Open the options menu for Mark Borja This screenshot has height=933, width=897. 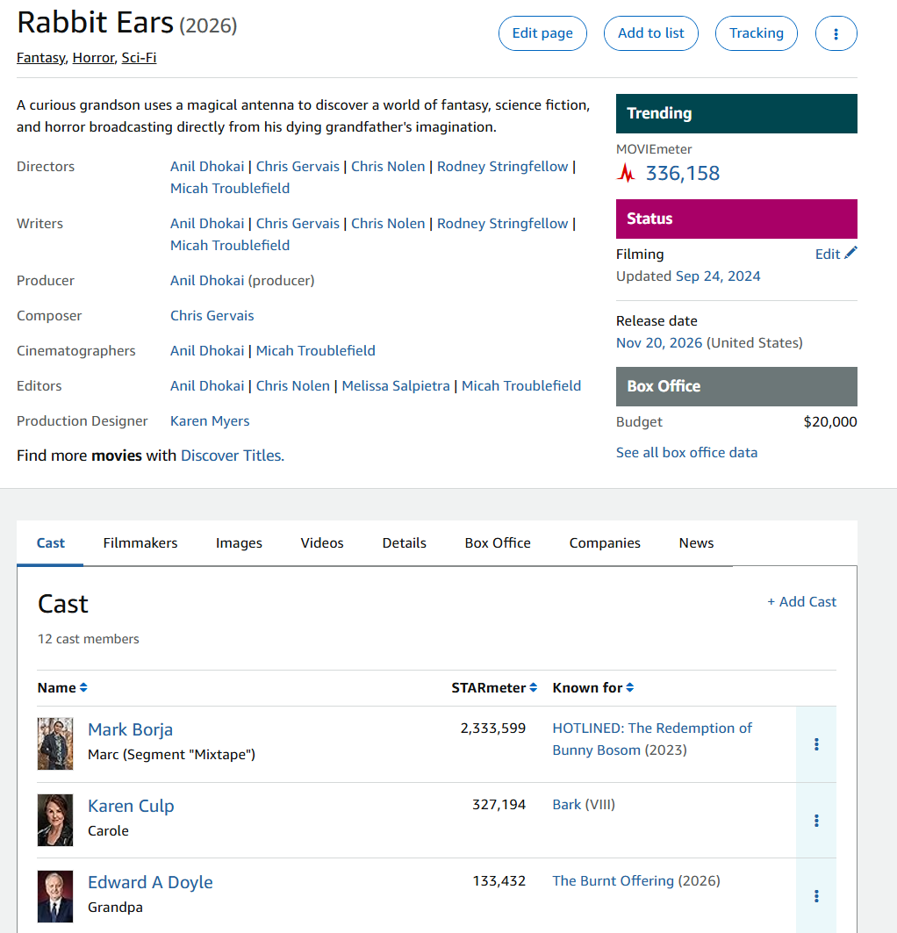pyautogui.click(x=816, y=744)
